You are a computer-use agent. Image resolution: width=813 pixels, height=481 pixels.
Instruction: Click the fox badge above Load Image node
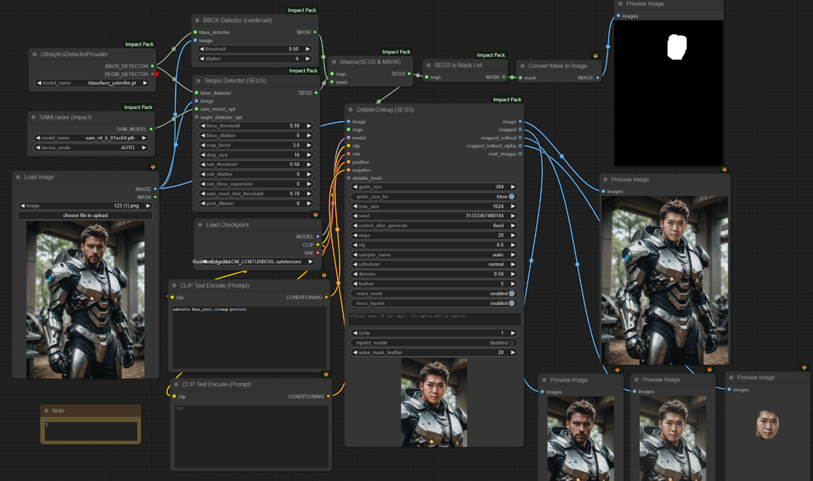click(153, 167)
